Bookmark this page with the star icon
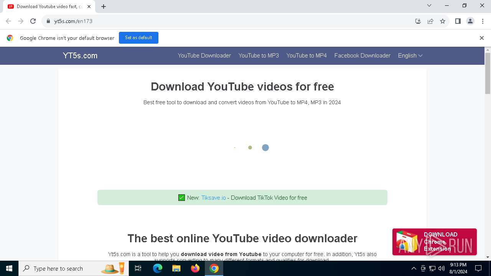Screen dimensions: 491x276 pyautogui.click(x=443, y=21)
